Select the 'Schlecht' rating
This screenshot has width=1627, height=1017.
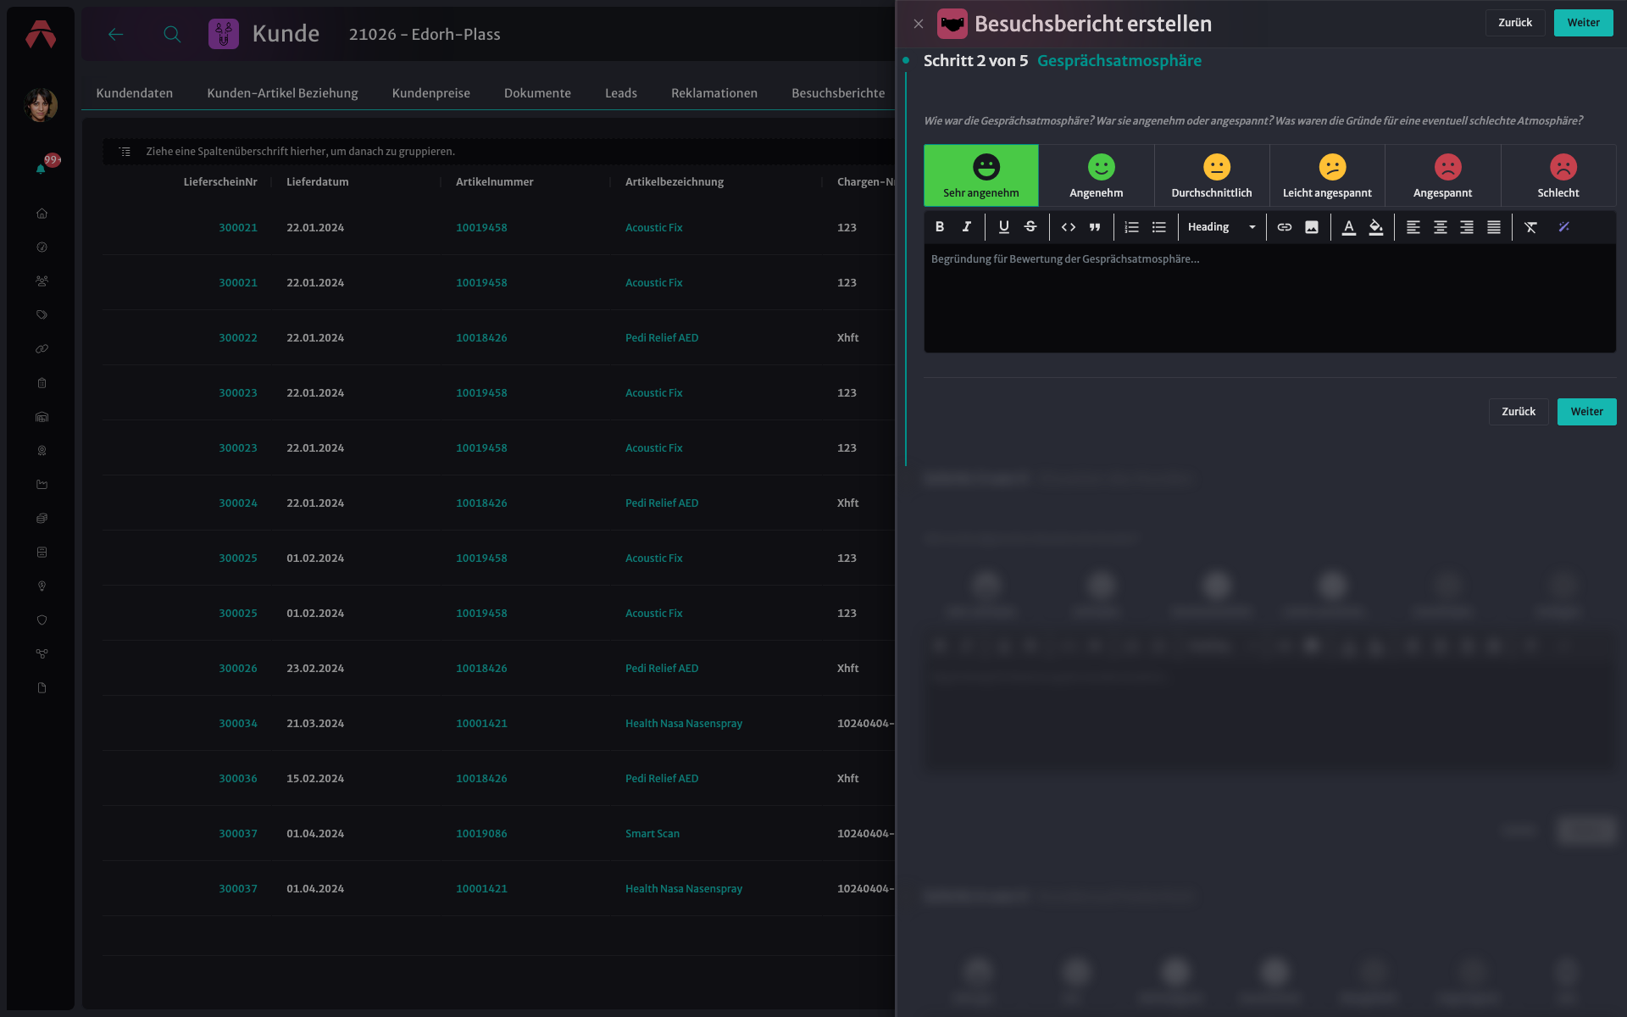(x=1558, y=175)
